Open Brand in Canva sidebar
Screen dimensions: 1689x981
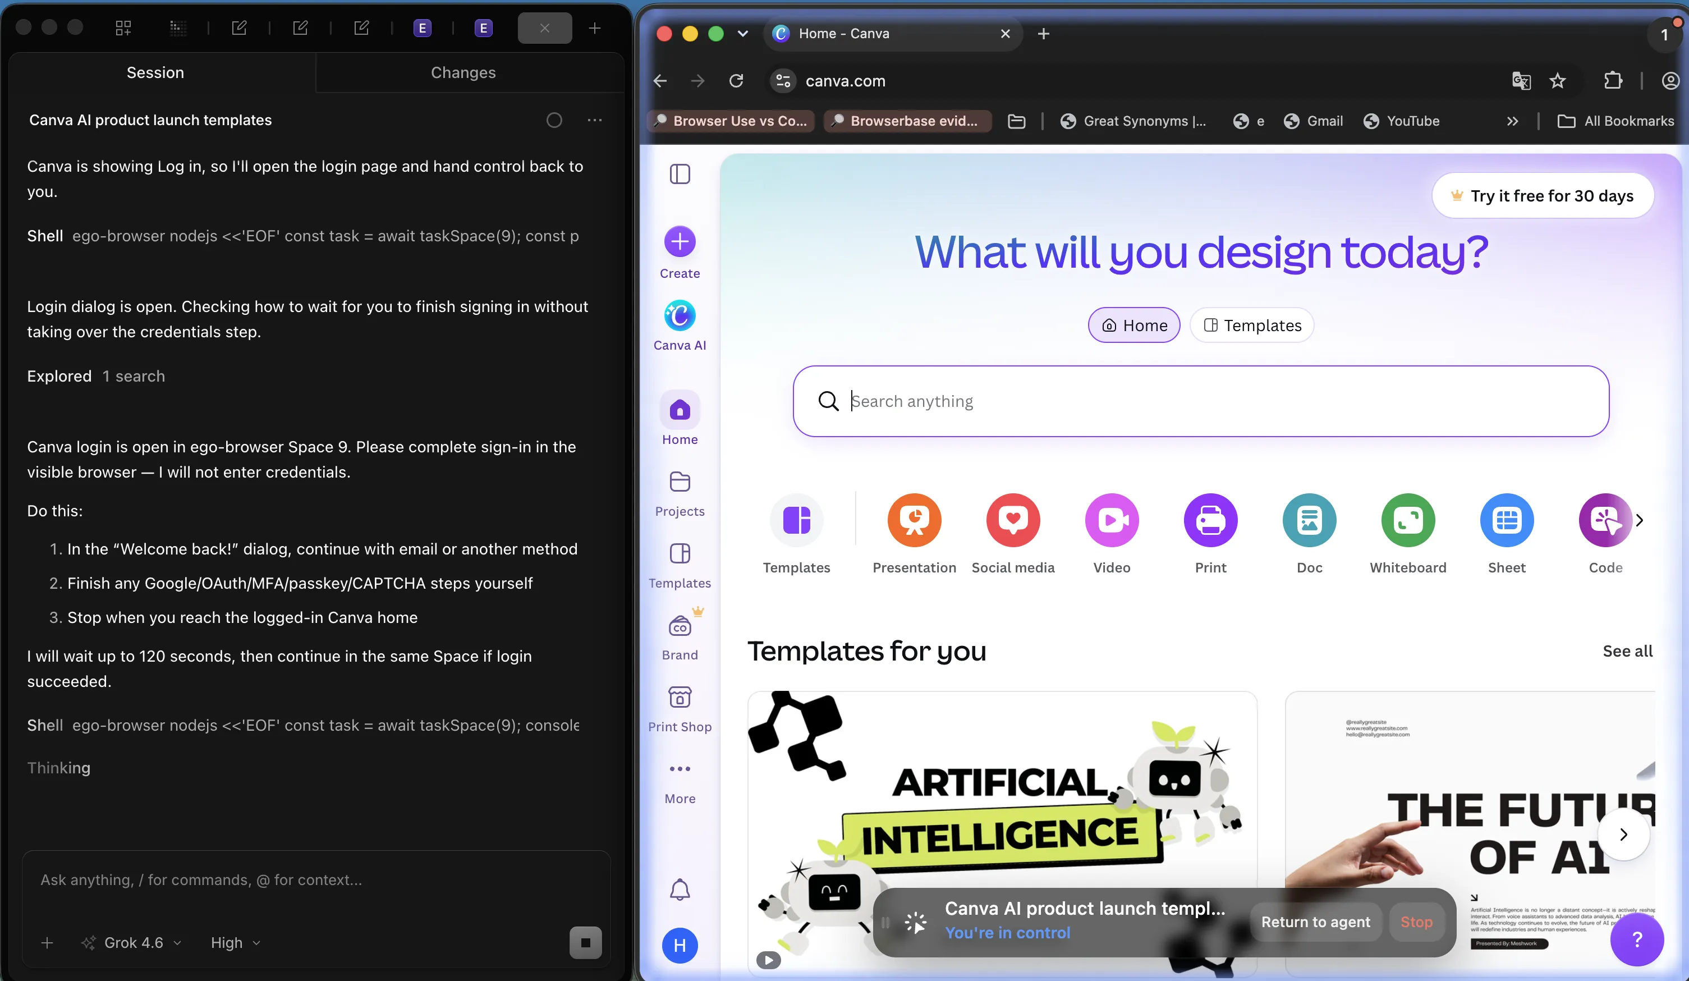tap(680, 637)
